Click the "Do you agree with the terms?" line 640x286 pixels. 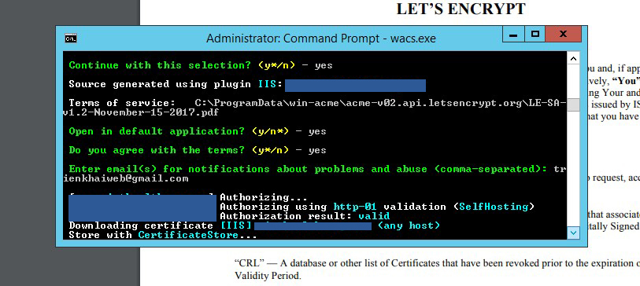pos(198,150)
